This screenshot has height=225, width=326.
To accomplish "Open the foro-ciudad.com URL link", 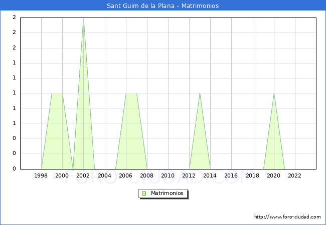I will tap(287, 217).
